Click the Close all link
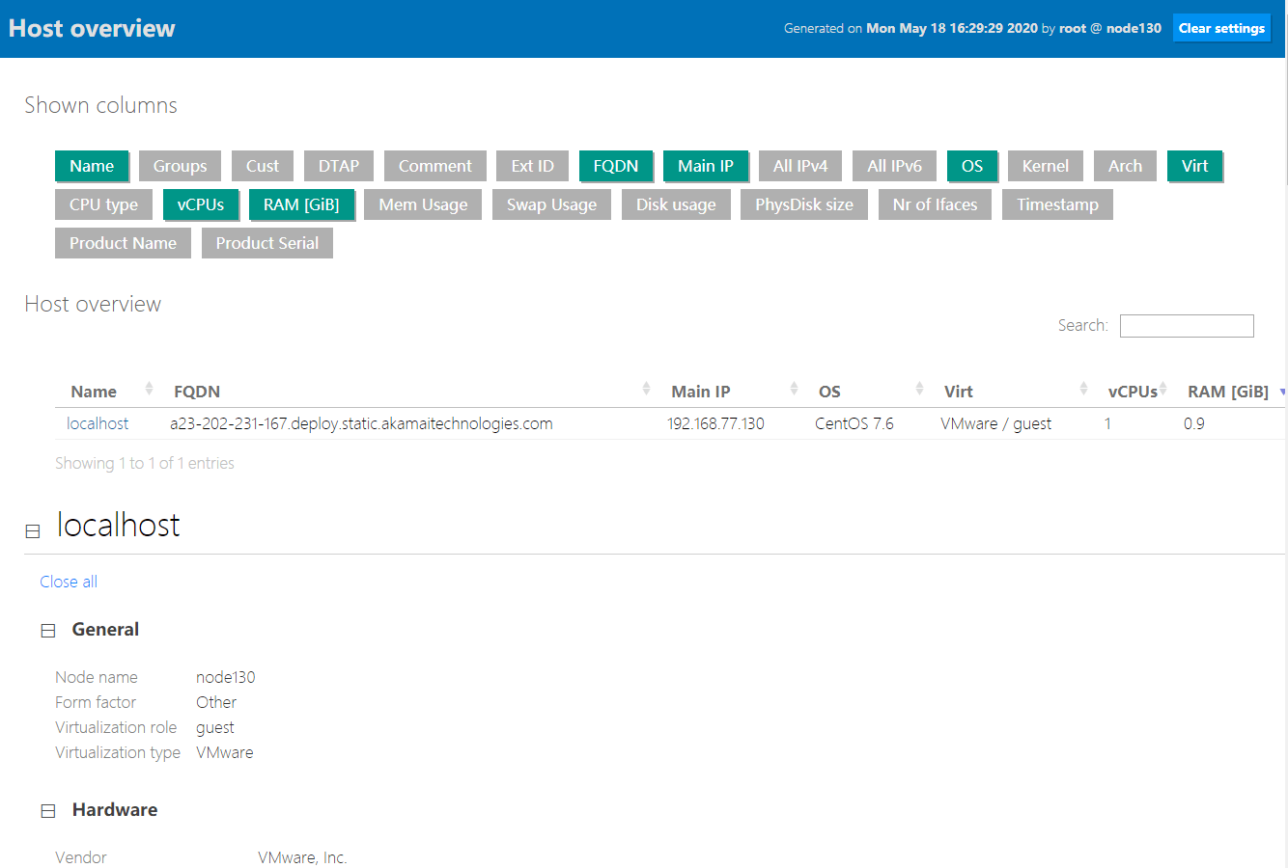The width and height of the screenshot is (1288, 868). pyautogui.click(x=69, y=582)
